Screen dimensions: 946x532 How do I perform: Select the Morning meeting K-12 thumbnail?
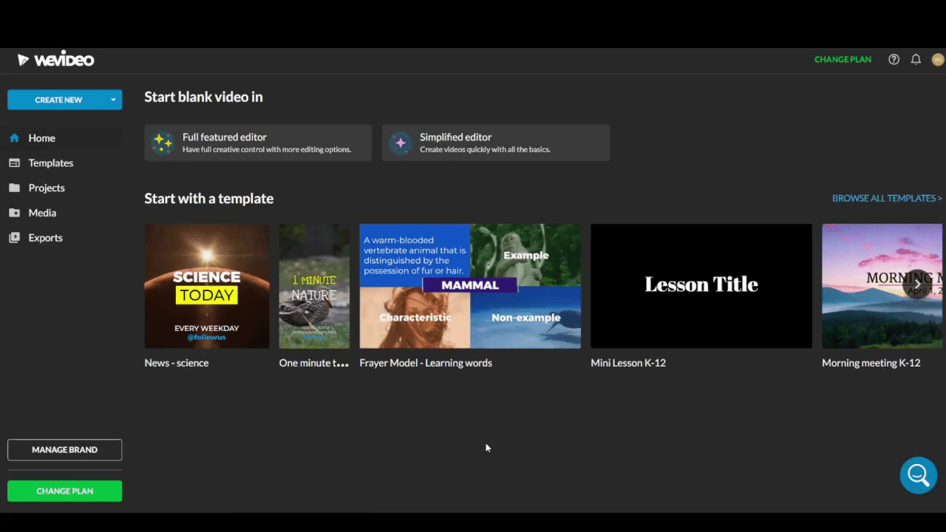(x=882, y=286)
